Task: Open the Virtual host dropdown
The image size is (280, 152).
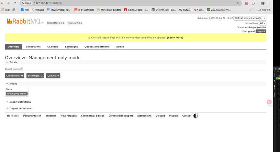Action: point(262,23)
